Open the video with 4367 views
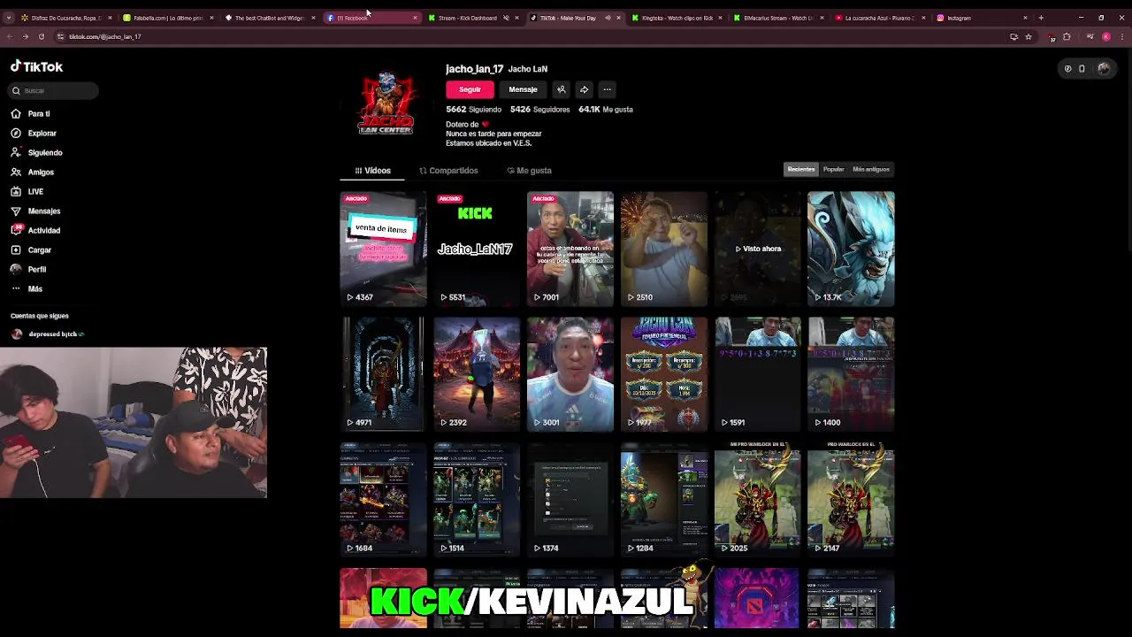This screenshot has height=637, width=1132. click(383, 249)
